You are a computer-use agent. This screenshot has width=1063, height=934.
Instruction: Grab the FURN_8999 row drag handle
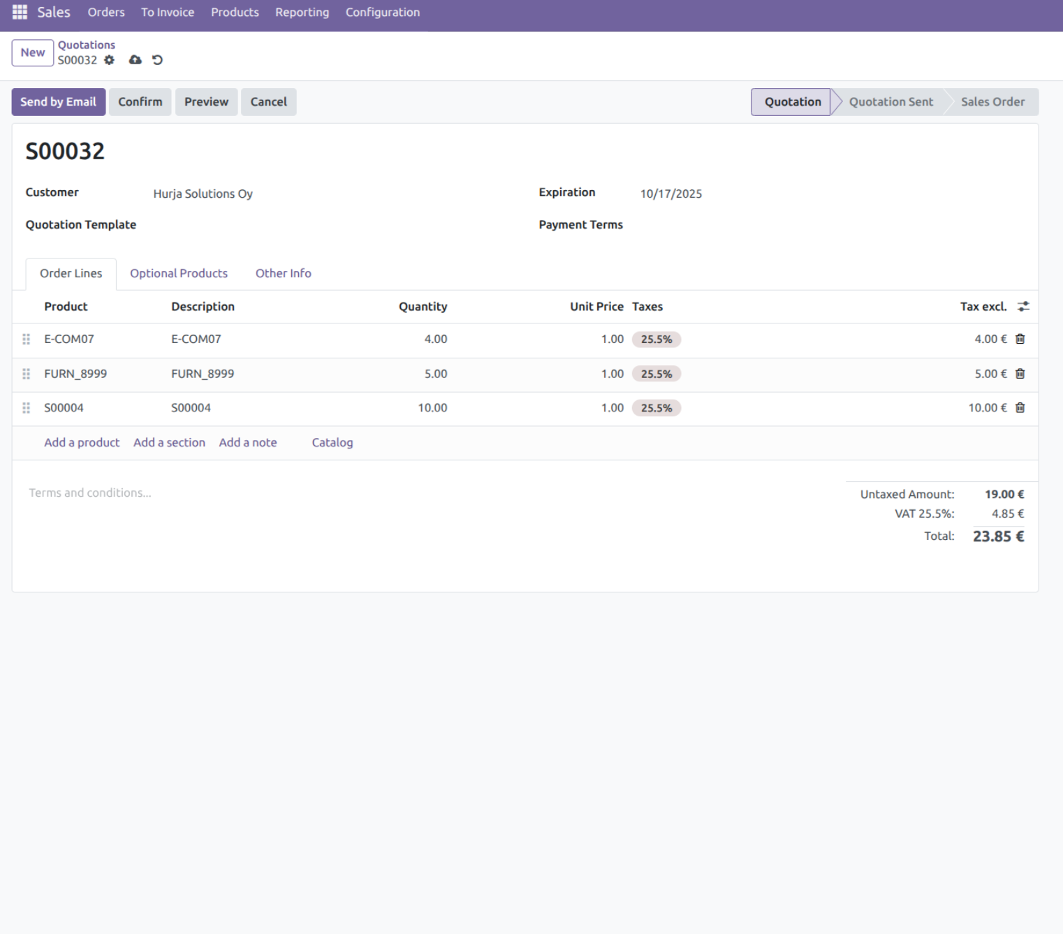27,374
